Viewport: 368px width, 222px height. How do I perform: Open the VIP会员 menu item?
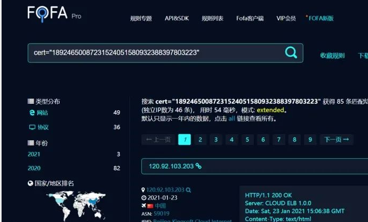(x=286, y=18)
